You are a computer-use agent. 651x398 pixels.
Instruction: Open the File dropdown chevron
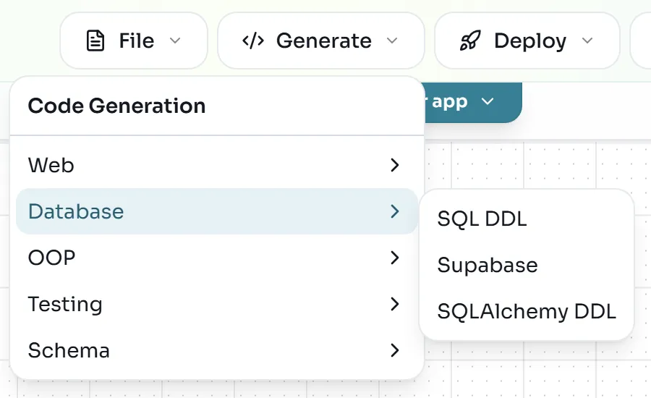click(x=175, y=41)
